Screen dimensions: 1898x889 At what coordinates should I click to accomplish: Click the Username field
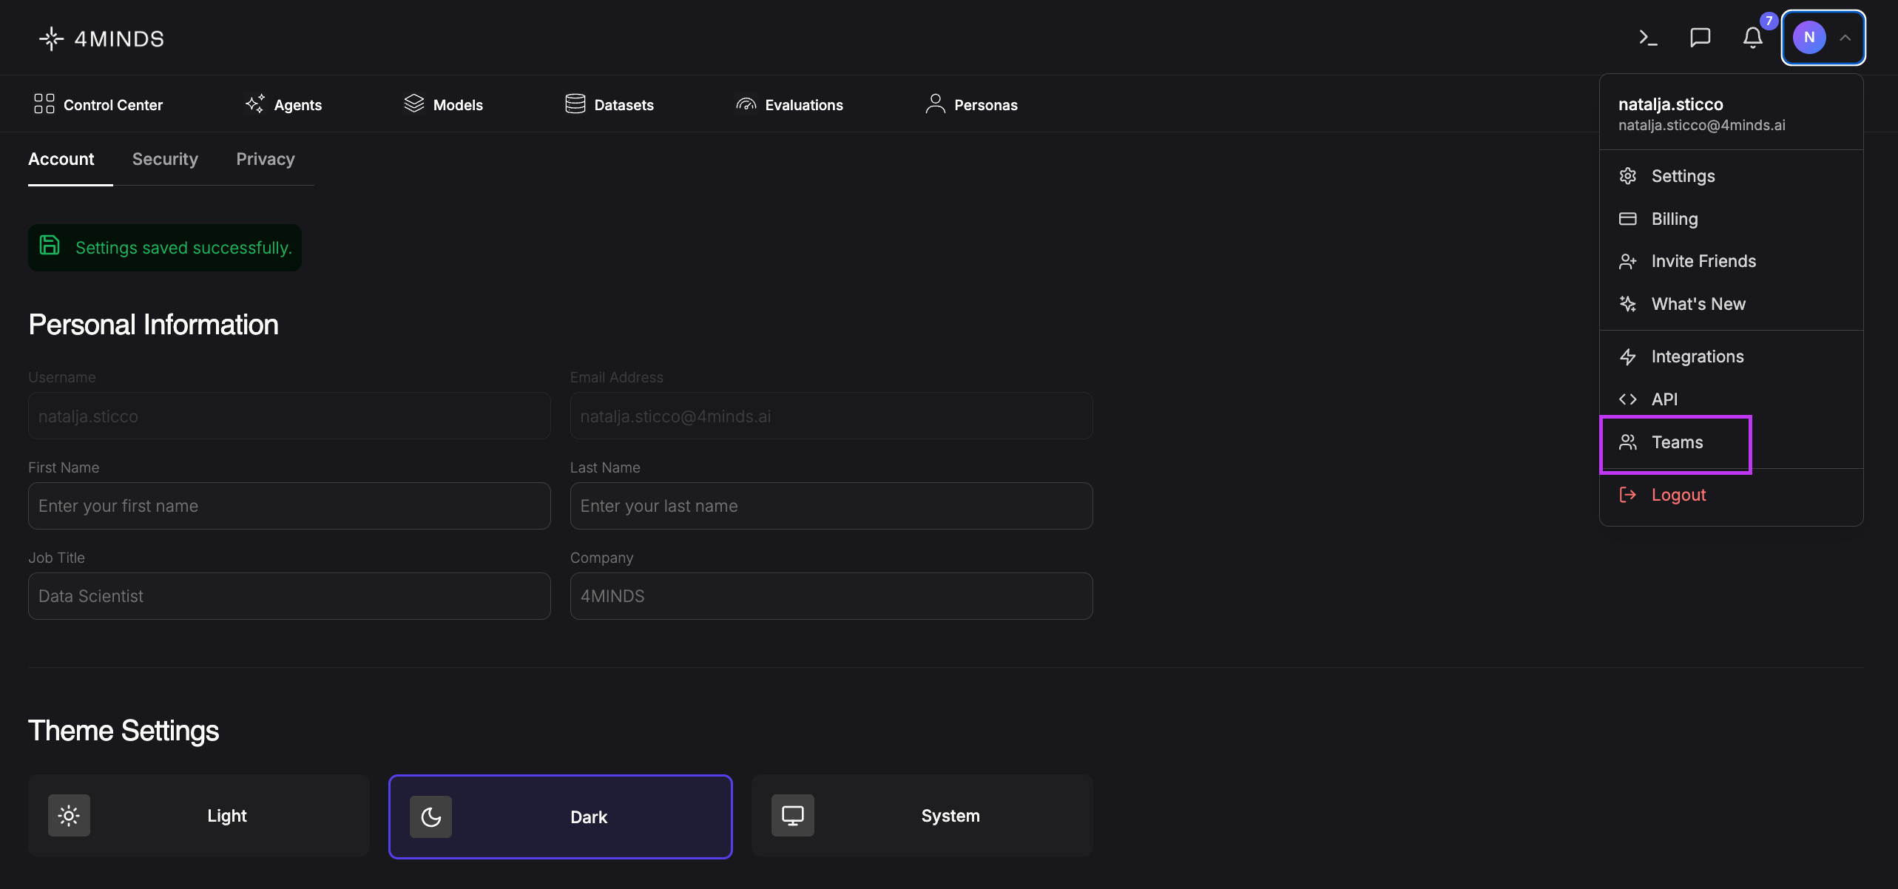289,416
